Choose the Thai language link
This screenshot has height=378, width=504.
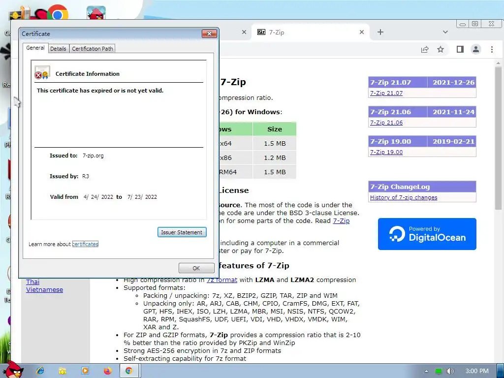(33, 282)
